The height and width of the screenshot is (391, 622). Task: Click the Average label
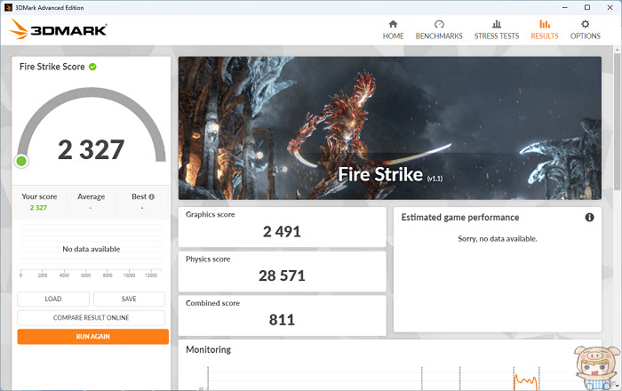click(x=92, y=196)
